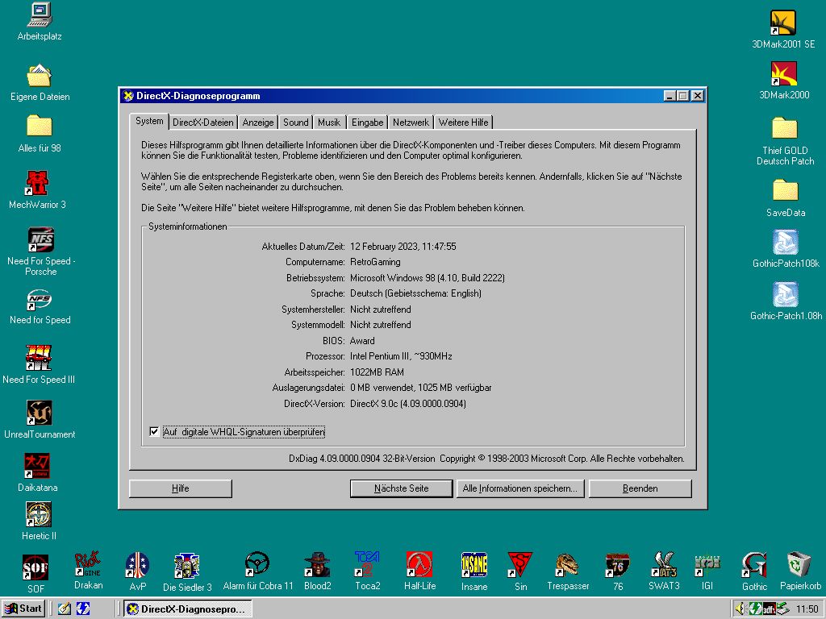Open the Sound tab
Viewport: 826px width, 619px height.
point(295,123)
